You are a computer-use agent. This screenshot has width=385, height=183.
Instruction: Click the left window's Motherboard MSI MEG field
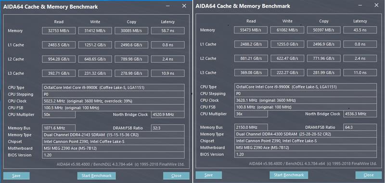tap(113, 148)
